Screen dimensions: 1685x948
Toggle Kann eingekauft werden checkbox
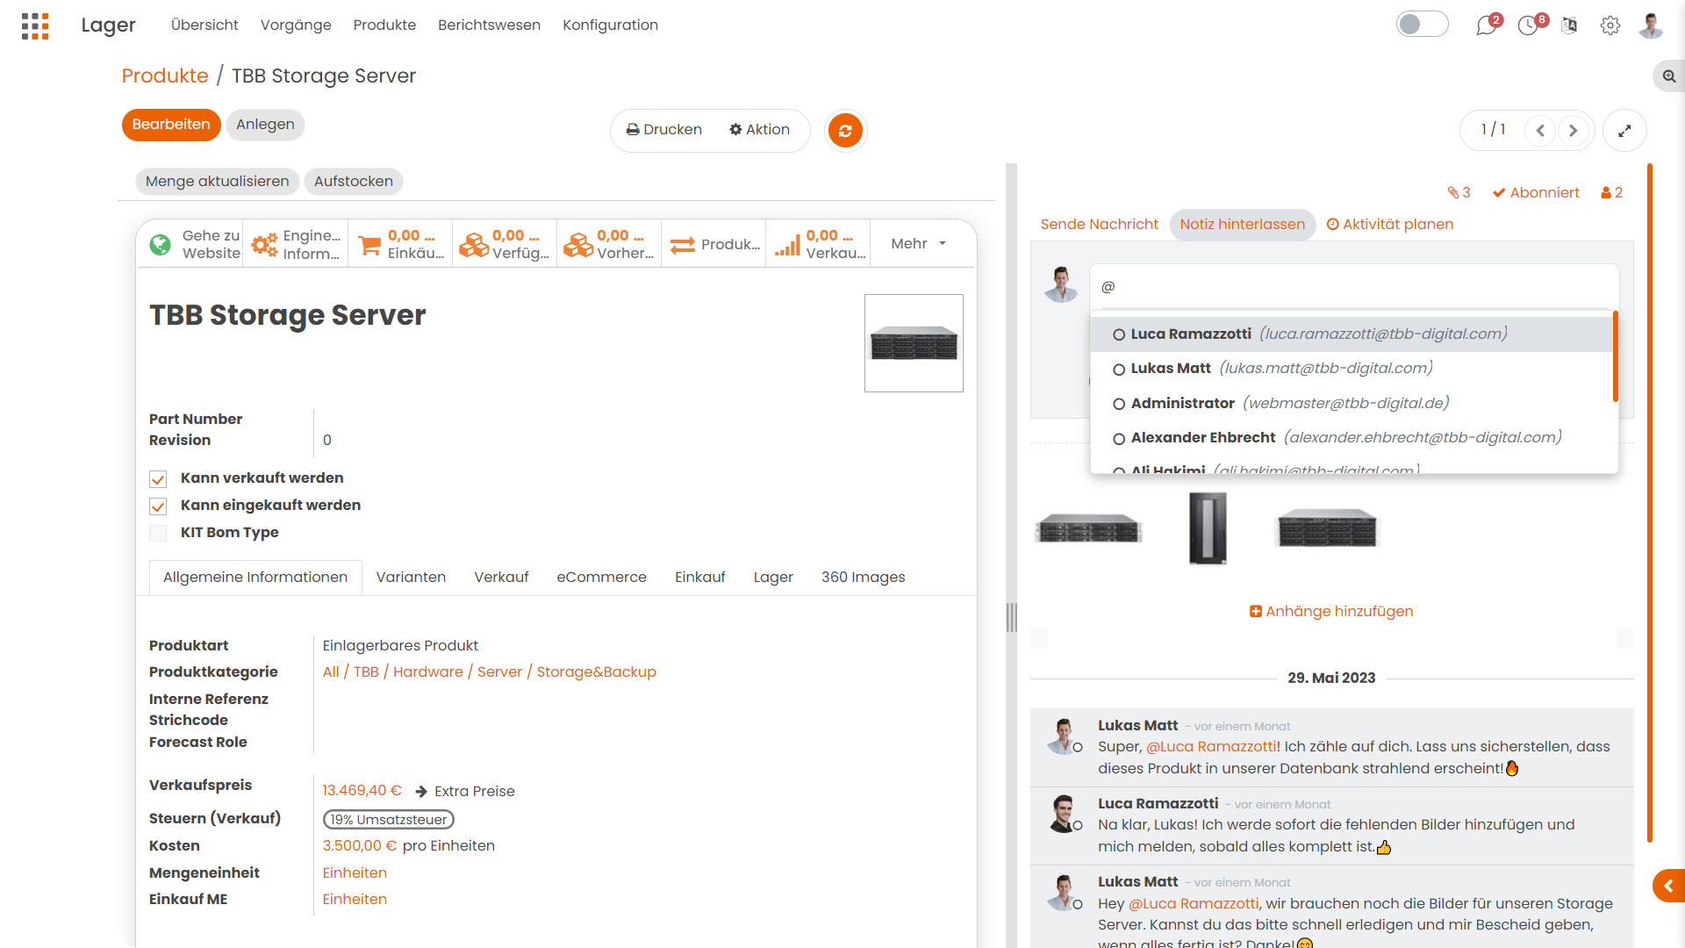click(158, 506)
